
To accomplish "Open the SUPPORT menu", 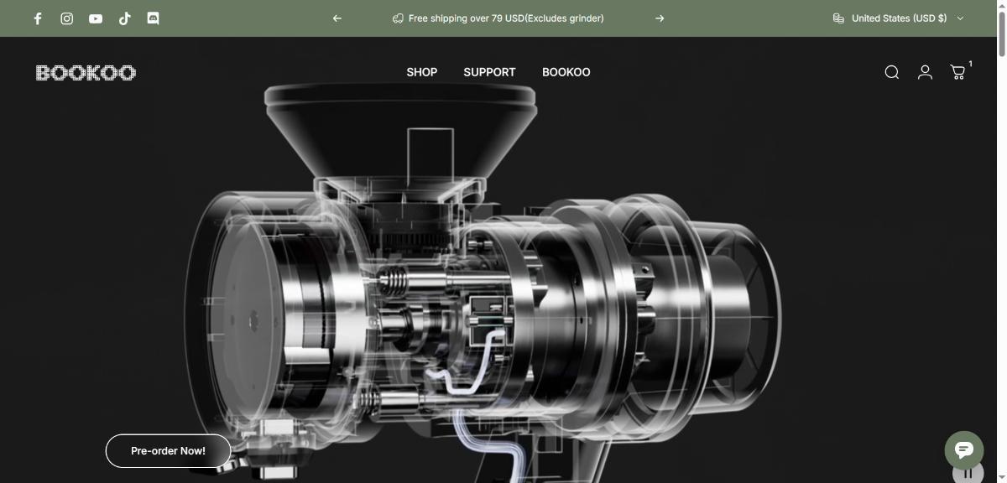I will click(489, 72).
